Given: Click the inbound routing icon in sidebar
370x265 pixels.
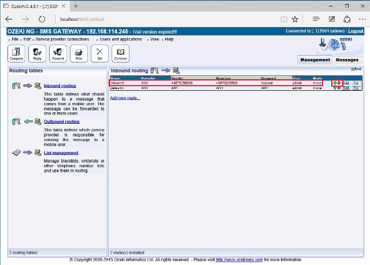Looking at the screenshot, I should click(27, 86).
